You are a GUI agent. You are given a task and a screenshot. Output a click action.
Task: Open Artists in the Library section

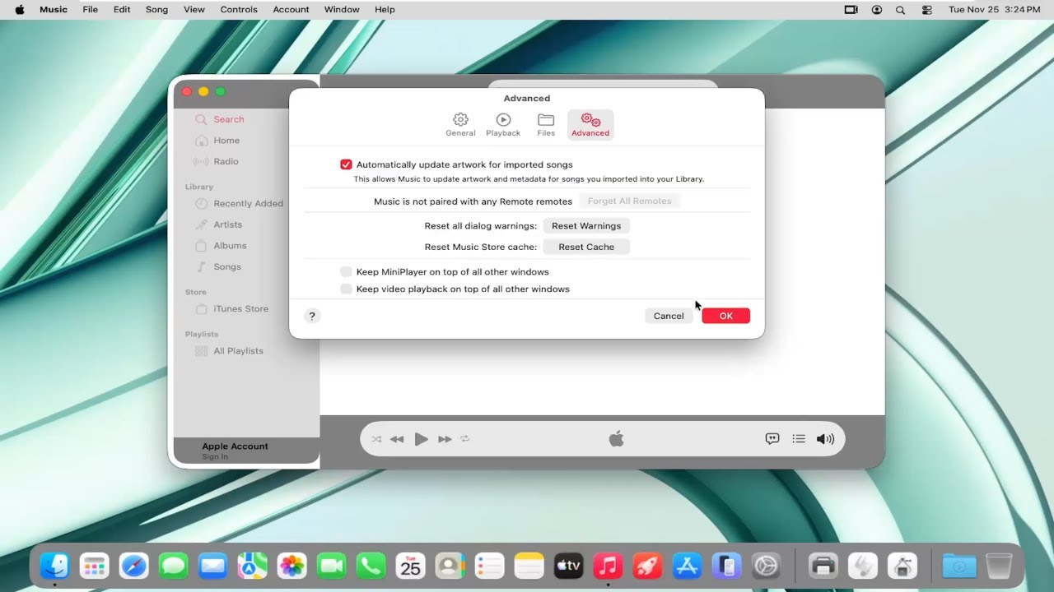(218, 224)
